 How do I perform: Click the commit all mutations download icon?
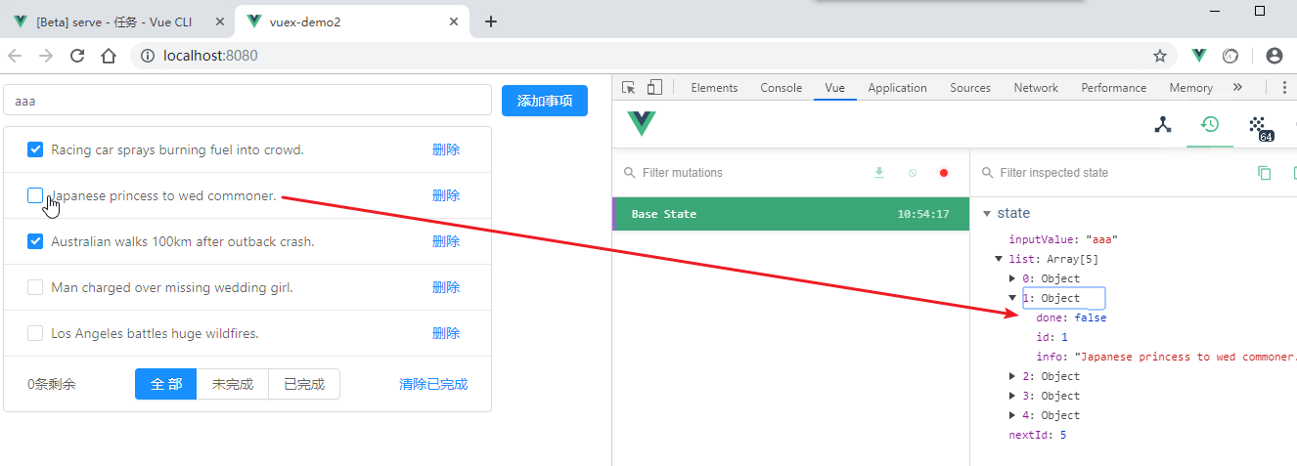[x=879, y=173]
